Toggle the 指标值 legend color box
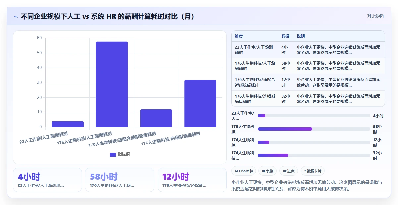The image size is (398, 205). point(113,154)
